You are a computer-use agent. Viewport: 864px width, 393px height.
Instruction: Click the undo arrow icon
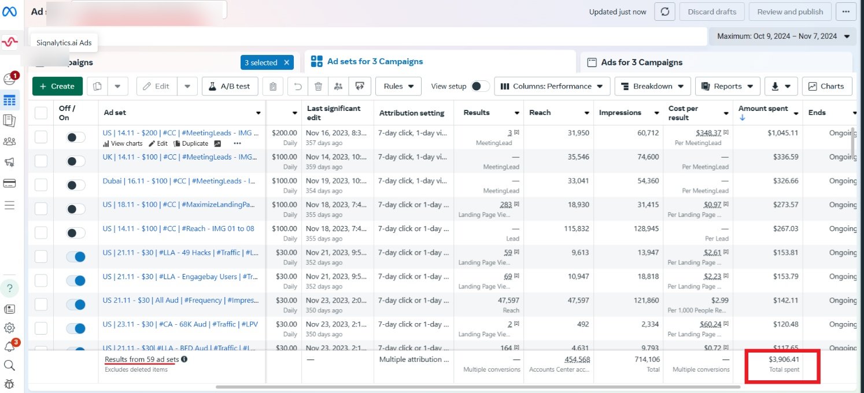click(298, 86)
